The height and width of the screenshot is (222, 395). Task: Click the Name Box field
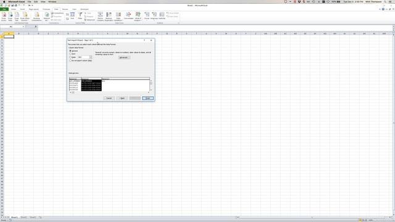pos(11,27)
